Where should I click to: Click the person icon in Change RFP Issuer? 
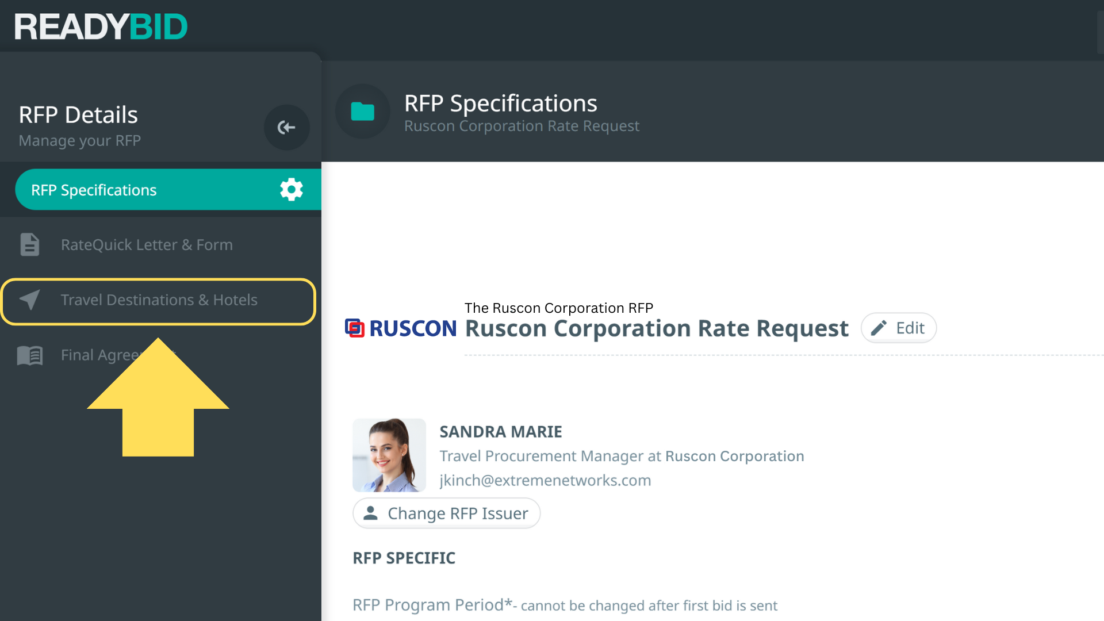pos(371,513)
